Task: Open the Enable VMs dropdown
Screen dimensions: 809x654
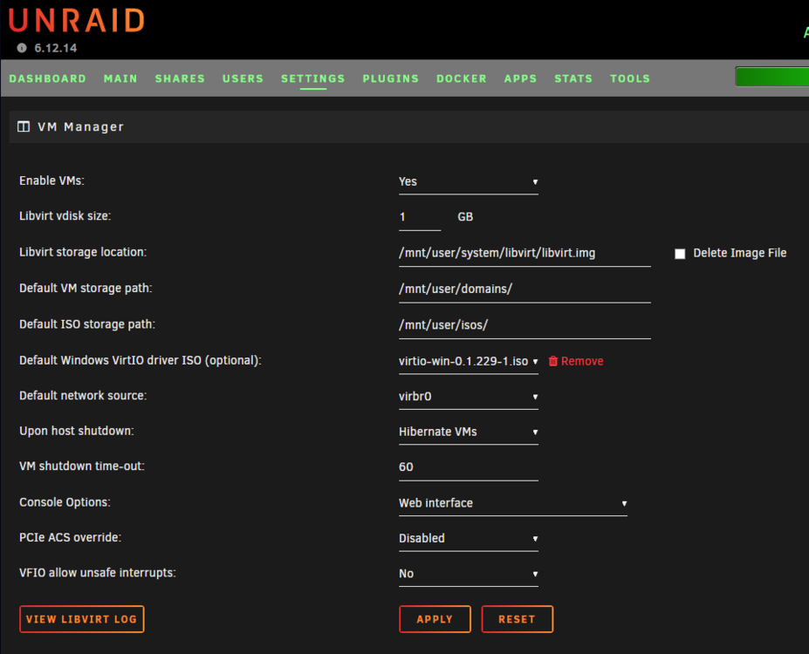Action: [x=469, y=182]
